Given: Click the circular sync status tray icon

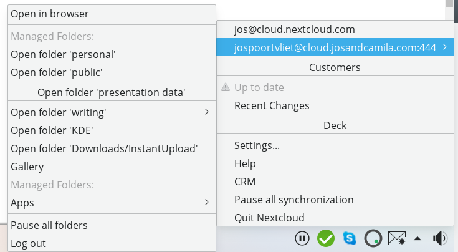Looking at the screenshot, I should tap(373, 238).
